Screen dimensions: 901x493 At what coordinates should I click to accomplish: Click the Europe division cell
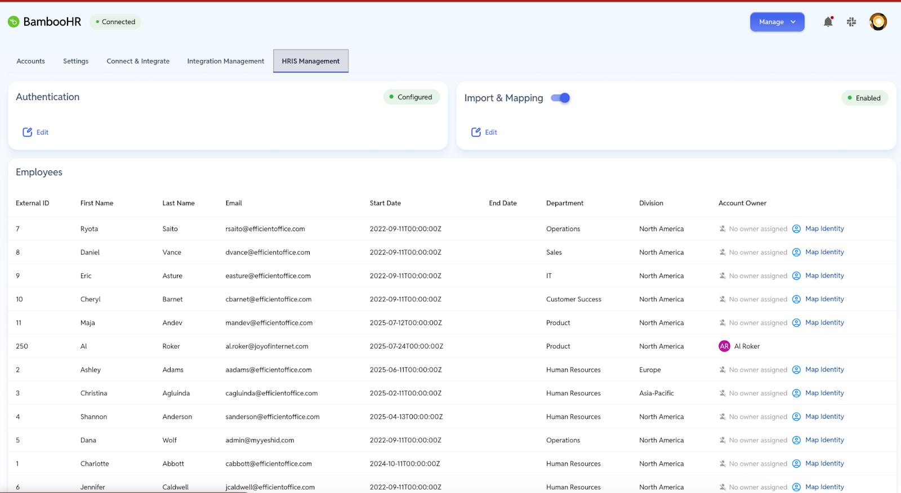[x=650, y=370]
